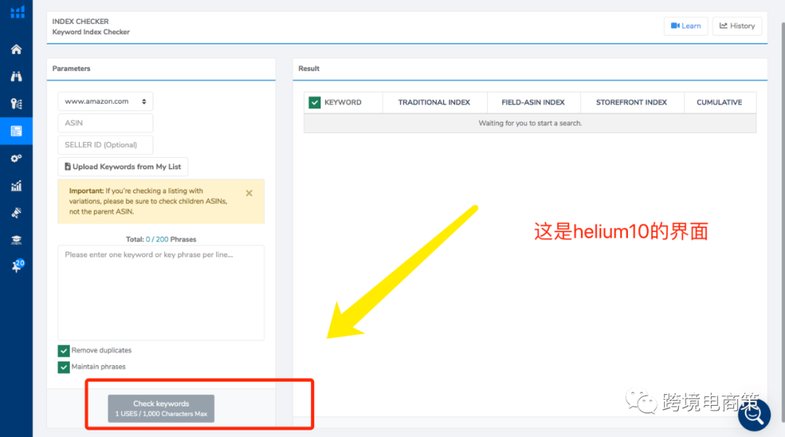This screenshot has width=785, height=437.
Task: Click the Check keywords button
Action: [161, 409]
